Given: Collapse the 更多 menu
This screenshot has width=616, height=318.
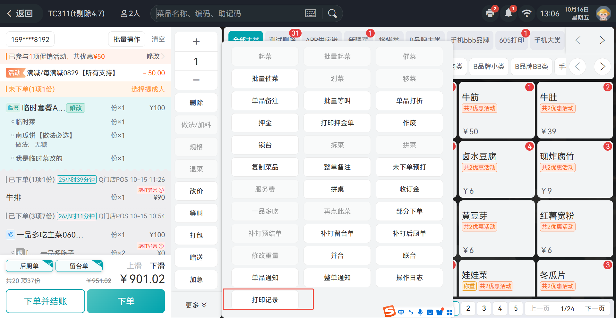Looking at the screenshot, I should click(196, 305).
